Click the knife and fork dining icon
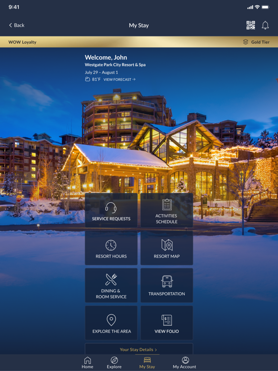278x371 pixels. click(x=111, y=279)
